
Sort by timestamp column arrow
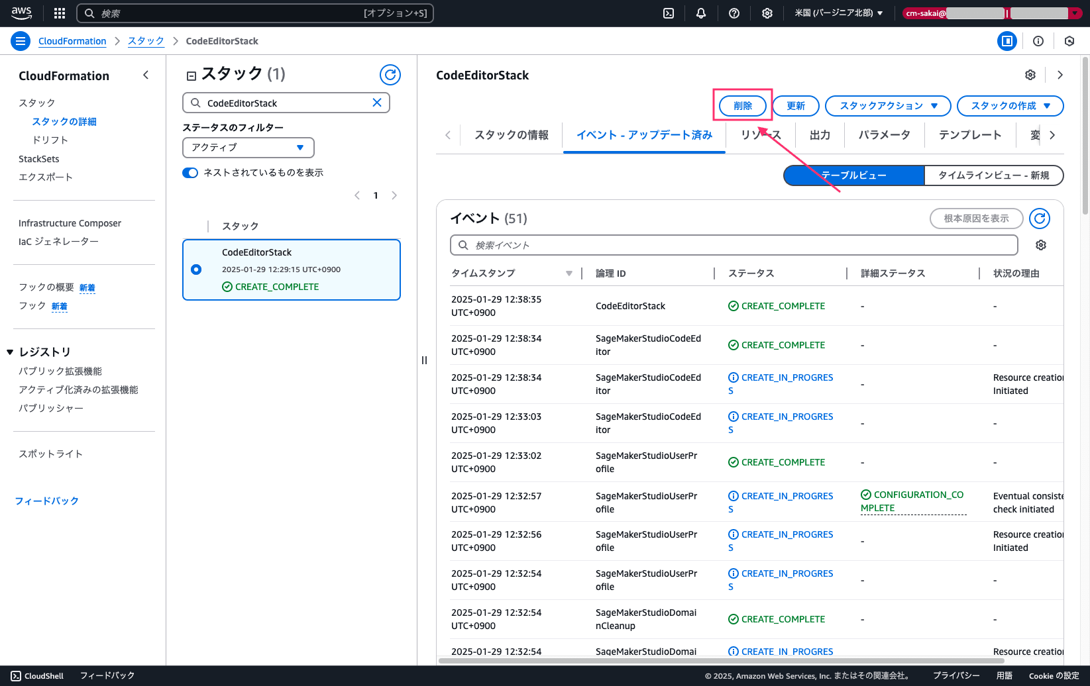click(x=569, y=273)
